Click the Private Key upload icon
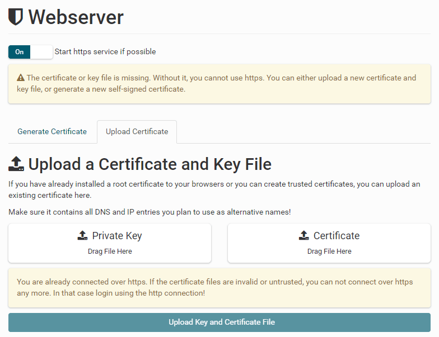 pyautogui.click(x=83, y=236)
